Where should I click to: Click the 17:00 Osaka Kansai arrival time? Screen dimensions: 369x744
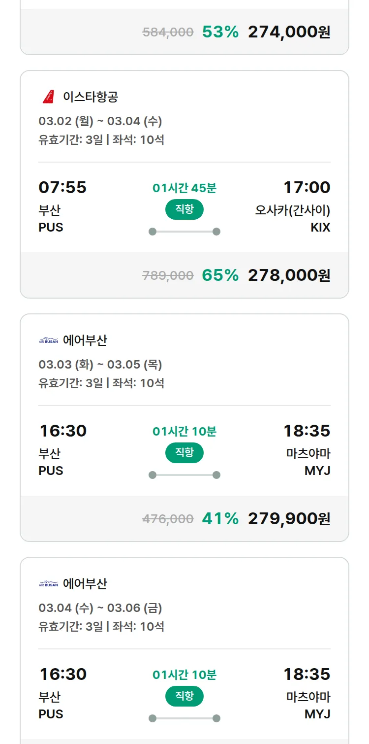click(307, 188)
